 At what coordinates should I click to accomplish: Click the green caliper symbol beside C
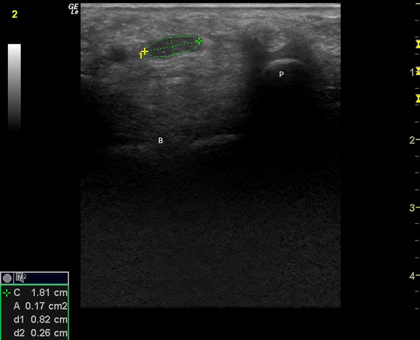[x=6, y=293]
